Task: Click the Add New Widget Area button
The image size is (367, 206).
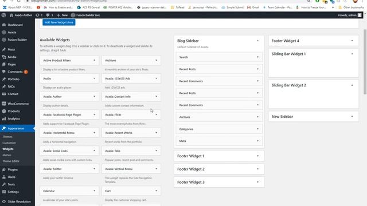Action: click(59, 22)
